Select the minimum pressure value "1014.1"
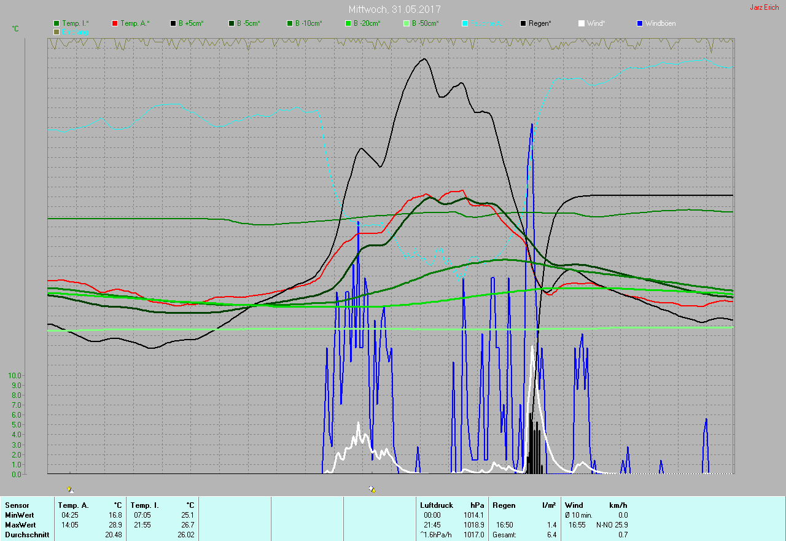 pyautogui.click(x=473, y=515)
